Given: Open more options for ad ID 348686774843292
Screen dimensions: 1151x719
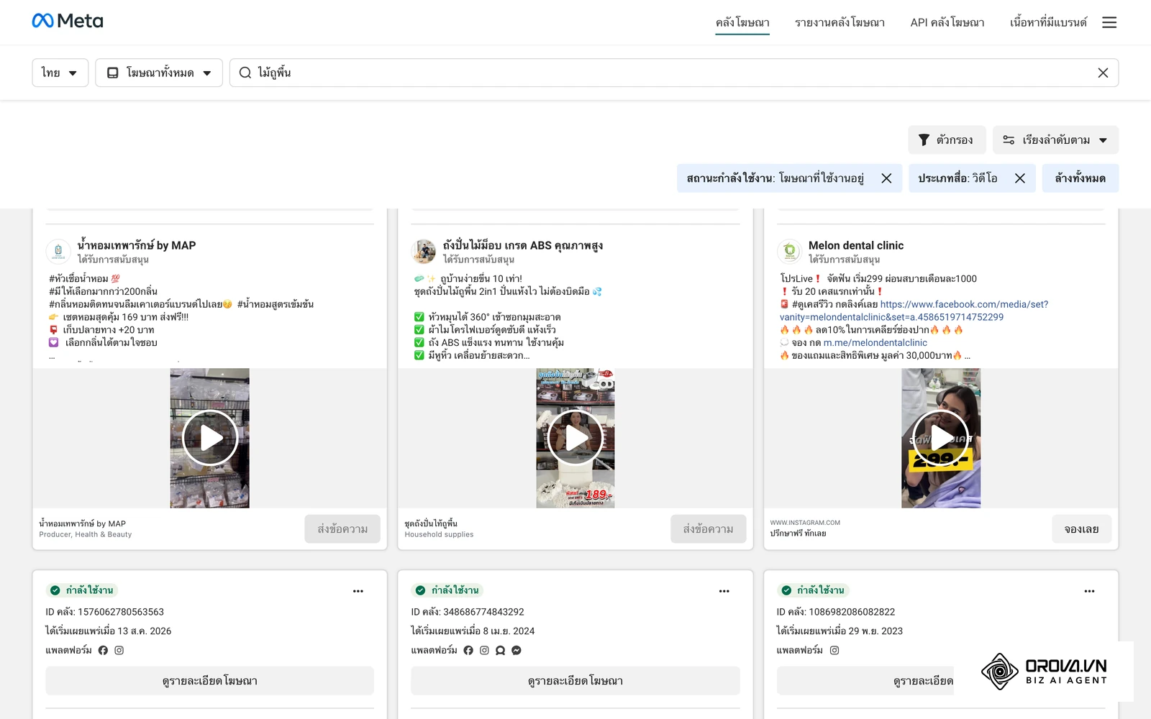Looking at the screenshot, I should click(x=724, y=591).
